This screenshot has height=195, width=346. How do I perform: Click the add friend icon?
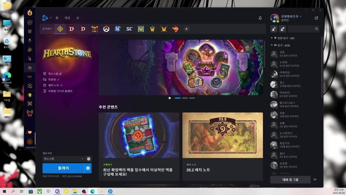point(274,29)
